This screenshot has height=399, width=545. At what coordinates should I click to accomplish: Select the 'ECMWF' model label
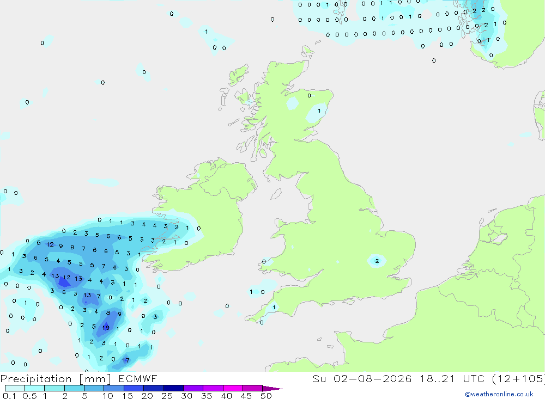(138, 378)
